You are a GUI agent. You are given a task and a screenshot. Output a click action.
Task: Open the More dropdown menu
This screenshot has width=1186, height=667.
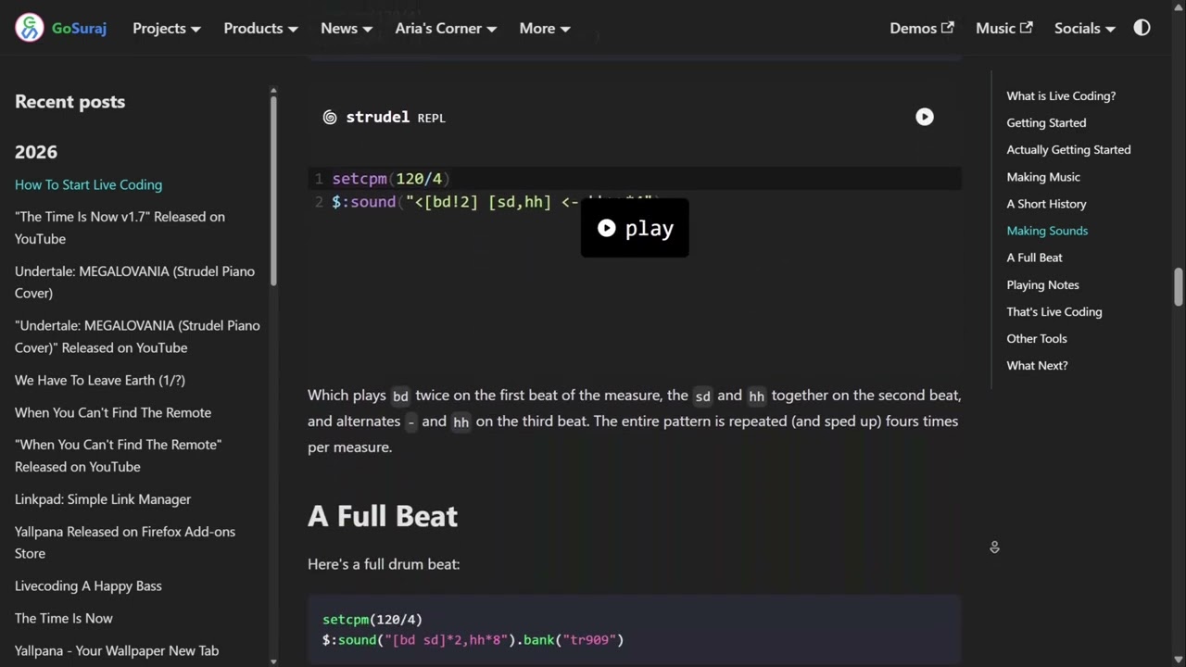click(x=545, y=28)
